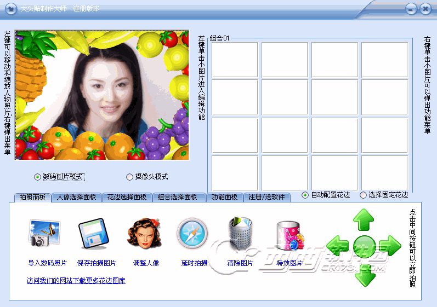Viewport: 437px width, 307px height.
Task: Click the green down arrow
Action: [365, 275]
